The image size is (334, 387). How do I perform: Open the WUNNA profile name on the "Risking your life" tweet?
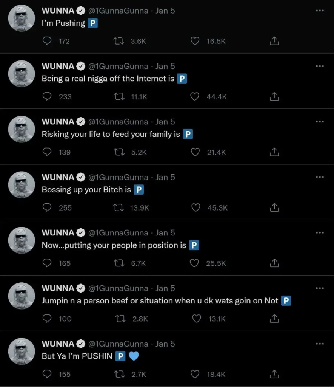tap(58, 122)
